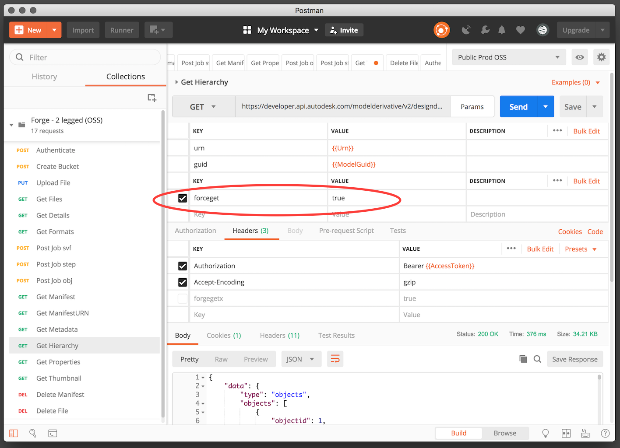Open the Public Prod OSS environment dropdown
Image resolution: width=620 pixels, height=448 pixels.
(x=509, y=57)
